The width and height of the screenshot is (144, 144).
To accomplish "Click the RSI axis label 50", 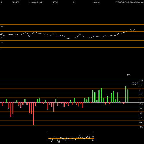I will 2,38.
